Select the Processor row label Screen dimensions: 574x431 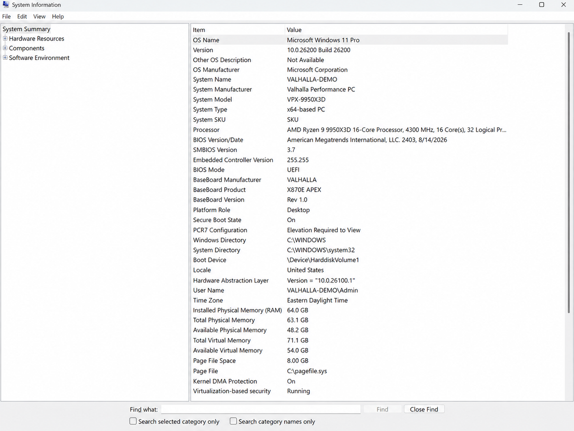(206, 130)
